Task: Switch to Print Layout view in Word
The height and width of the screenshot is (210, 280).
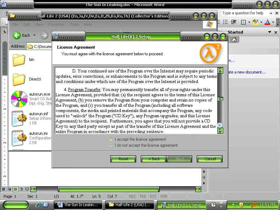Action: pos(15,189)
